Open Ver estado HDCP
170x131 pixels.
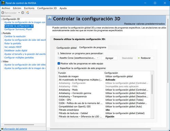(13, 47)
